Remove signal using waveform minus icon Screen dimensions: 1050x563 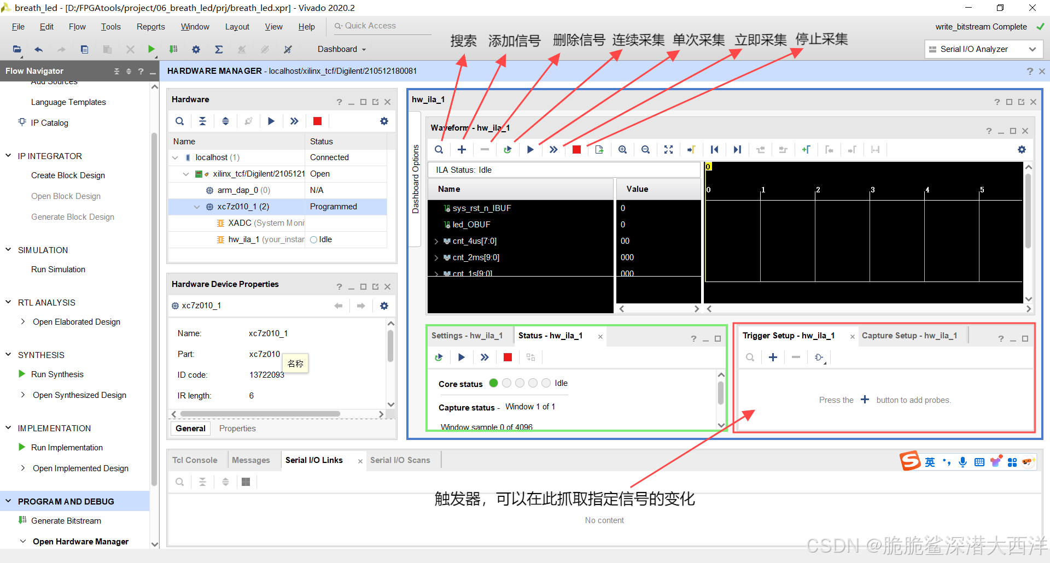485,150
